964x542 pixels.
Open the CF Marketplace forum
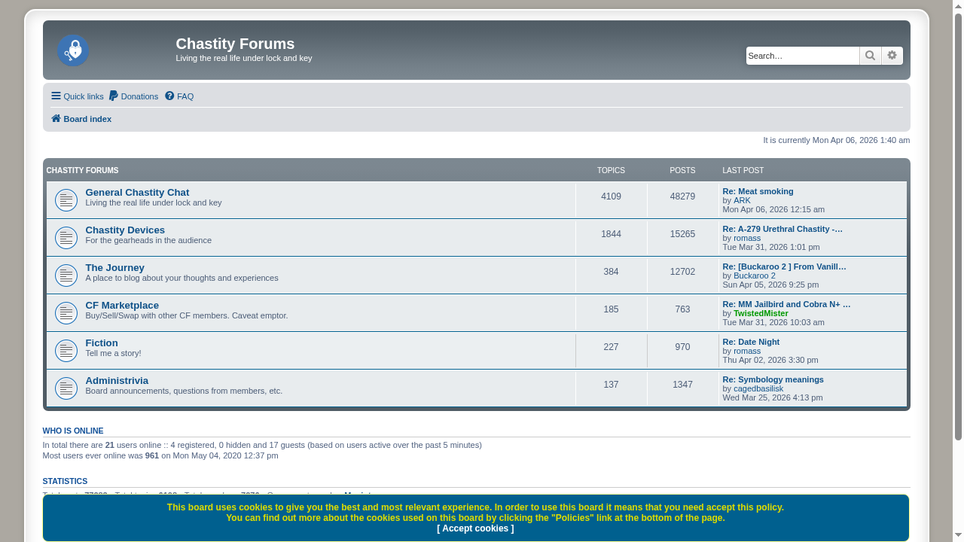122,306
